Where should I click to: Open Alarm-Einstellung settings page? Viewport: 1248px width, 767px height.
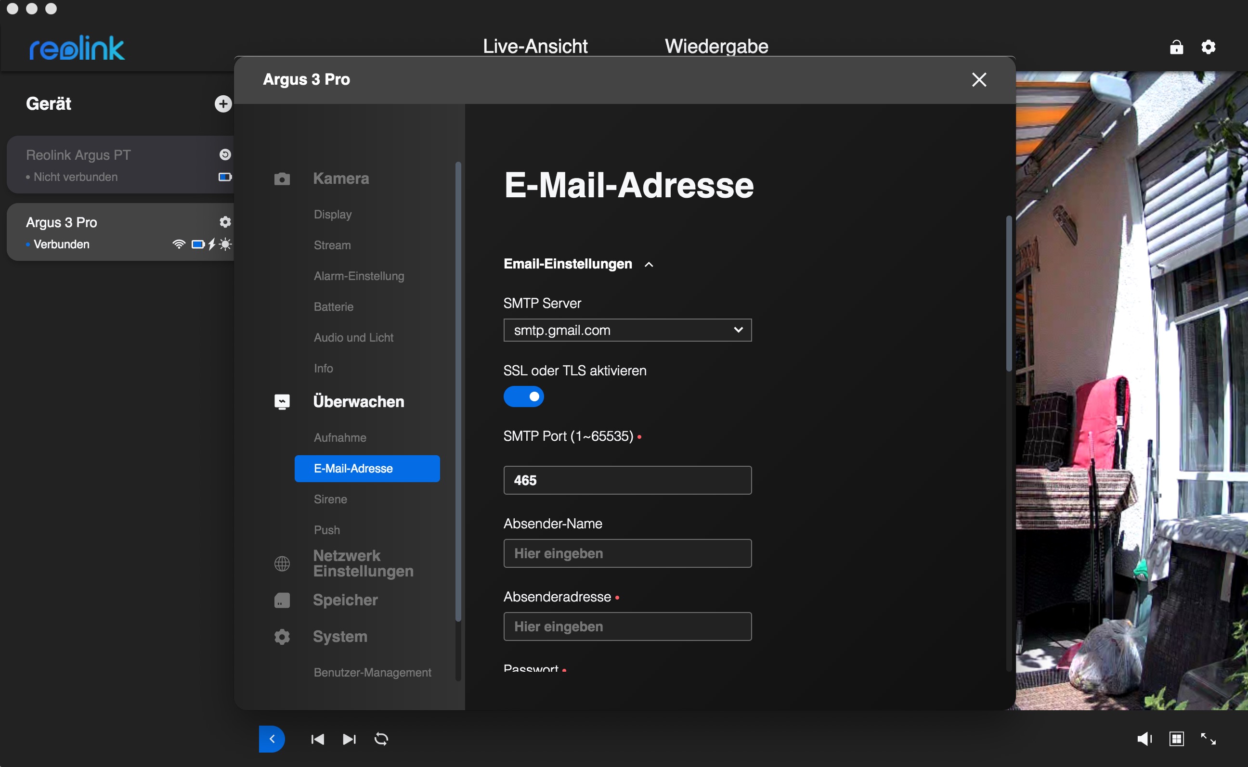358,275
